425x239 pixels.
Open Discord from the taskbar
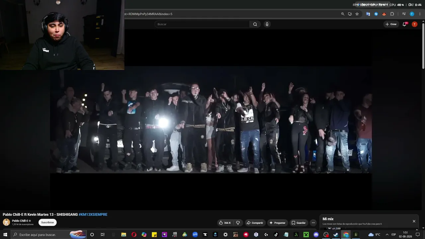316,235
